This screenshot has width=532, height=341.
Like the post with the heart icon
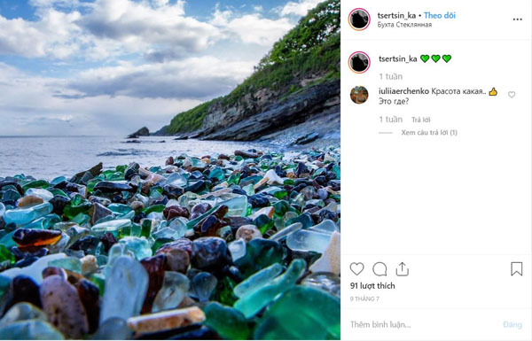pyautogui.click(x=356, y=269)
